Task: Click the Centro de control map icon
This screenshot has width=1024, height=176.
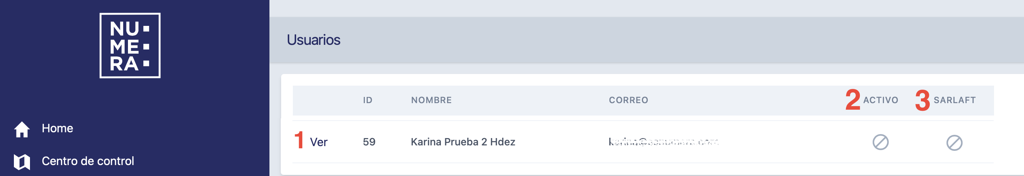Action: 22,162
